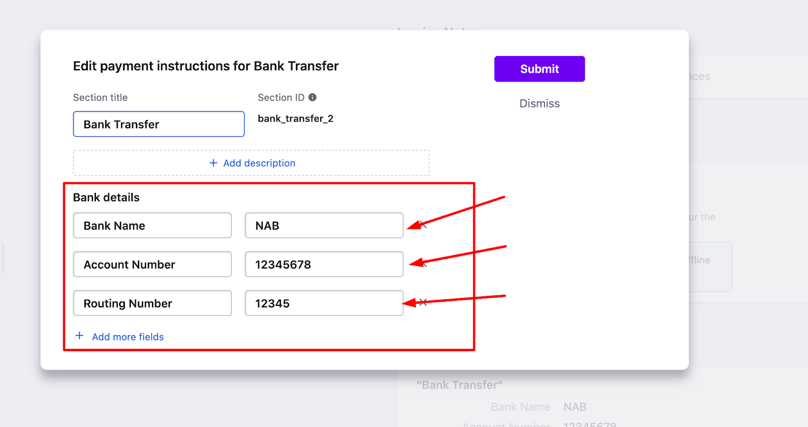Focus the Section title input field
The image size is (808, 427).
click(159, 124)
